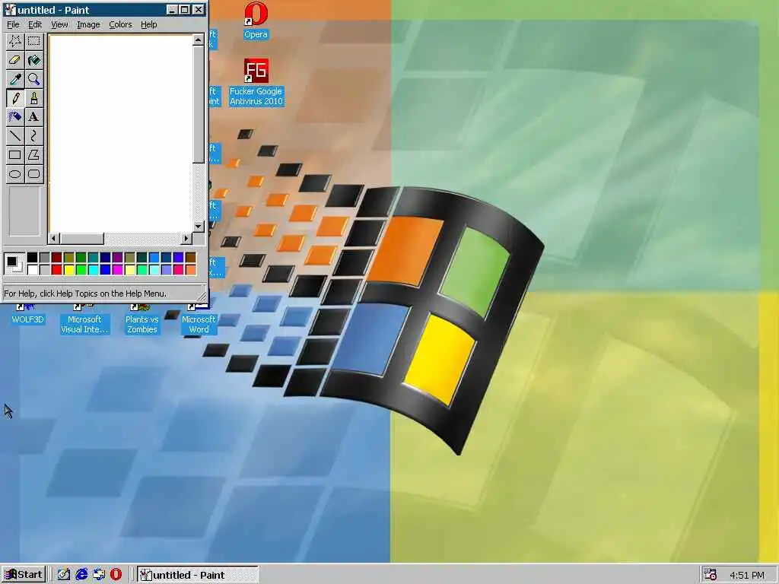Screen dimensions: 779x584
Task: Open the Opera desktop shortcut
Action: click(x=256, y=21)
